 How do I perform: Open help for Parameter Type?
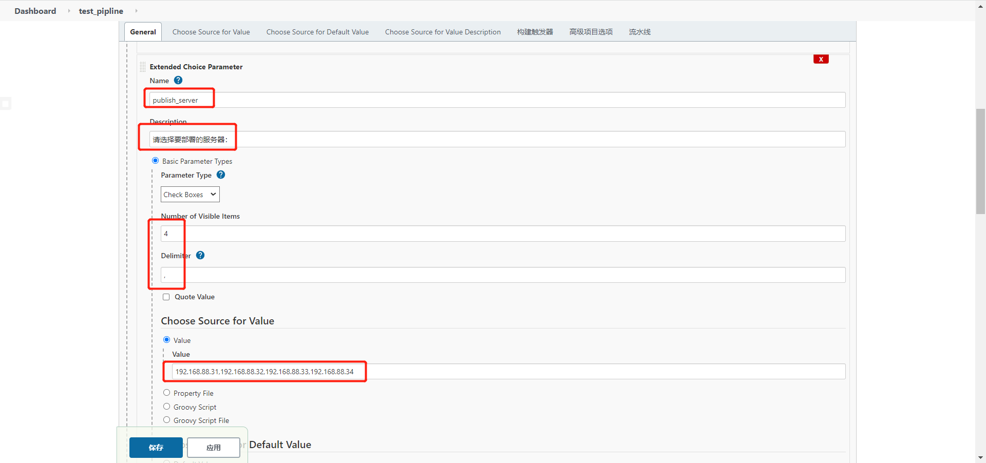(x=221, y=175)
